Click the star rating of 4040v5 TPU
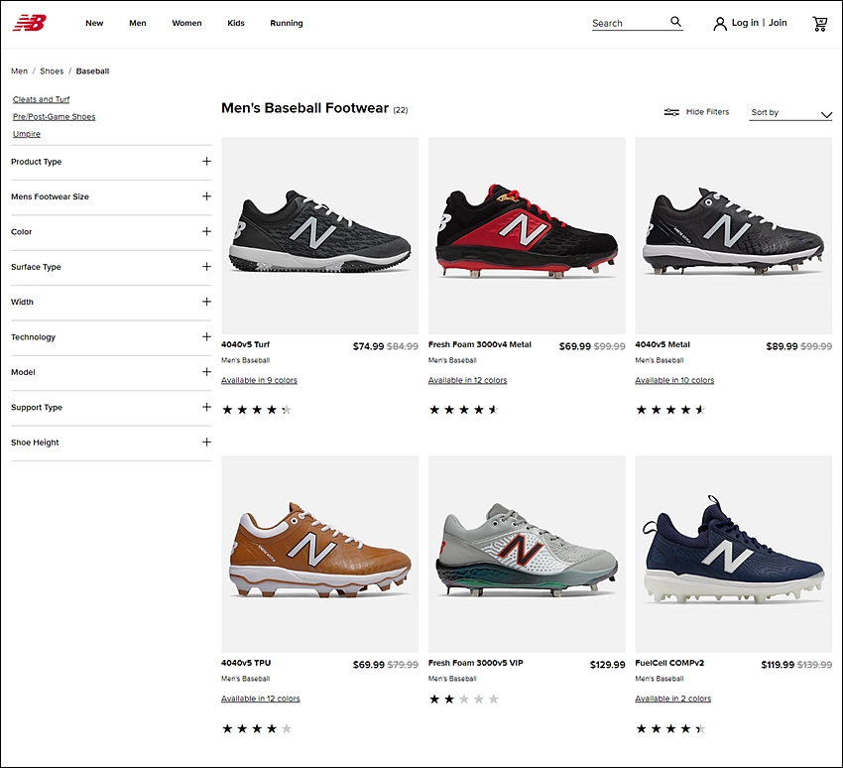The width and height of the screenshot is (843, 768). 257,728
